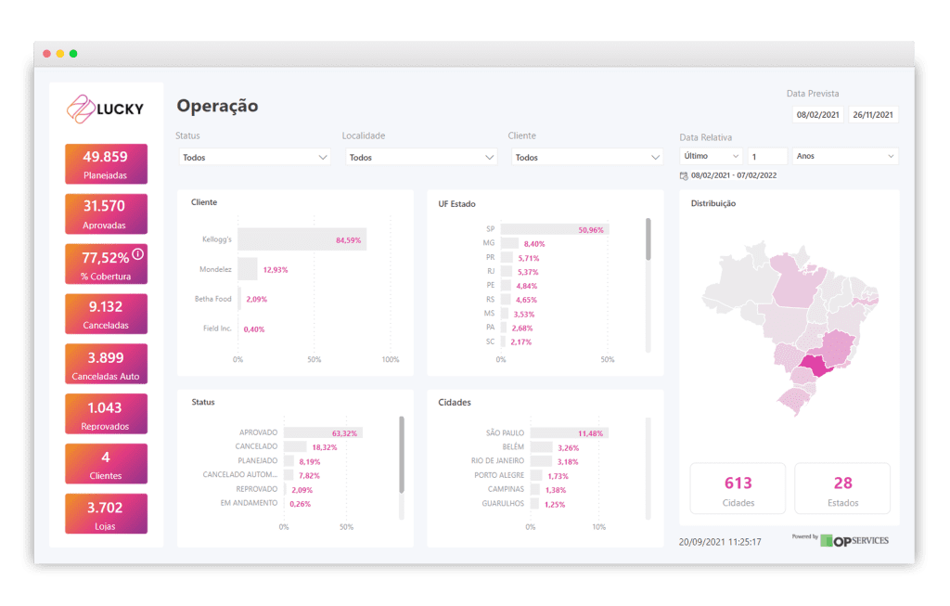Select São Paulo state on the Distribuição map
This screenshot has height=606, width=950.
(x=816, y=367)
